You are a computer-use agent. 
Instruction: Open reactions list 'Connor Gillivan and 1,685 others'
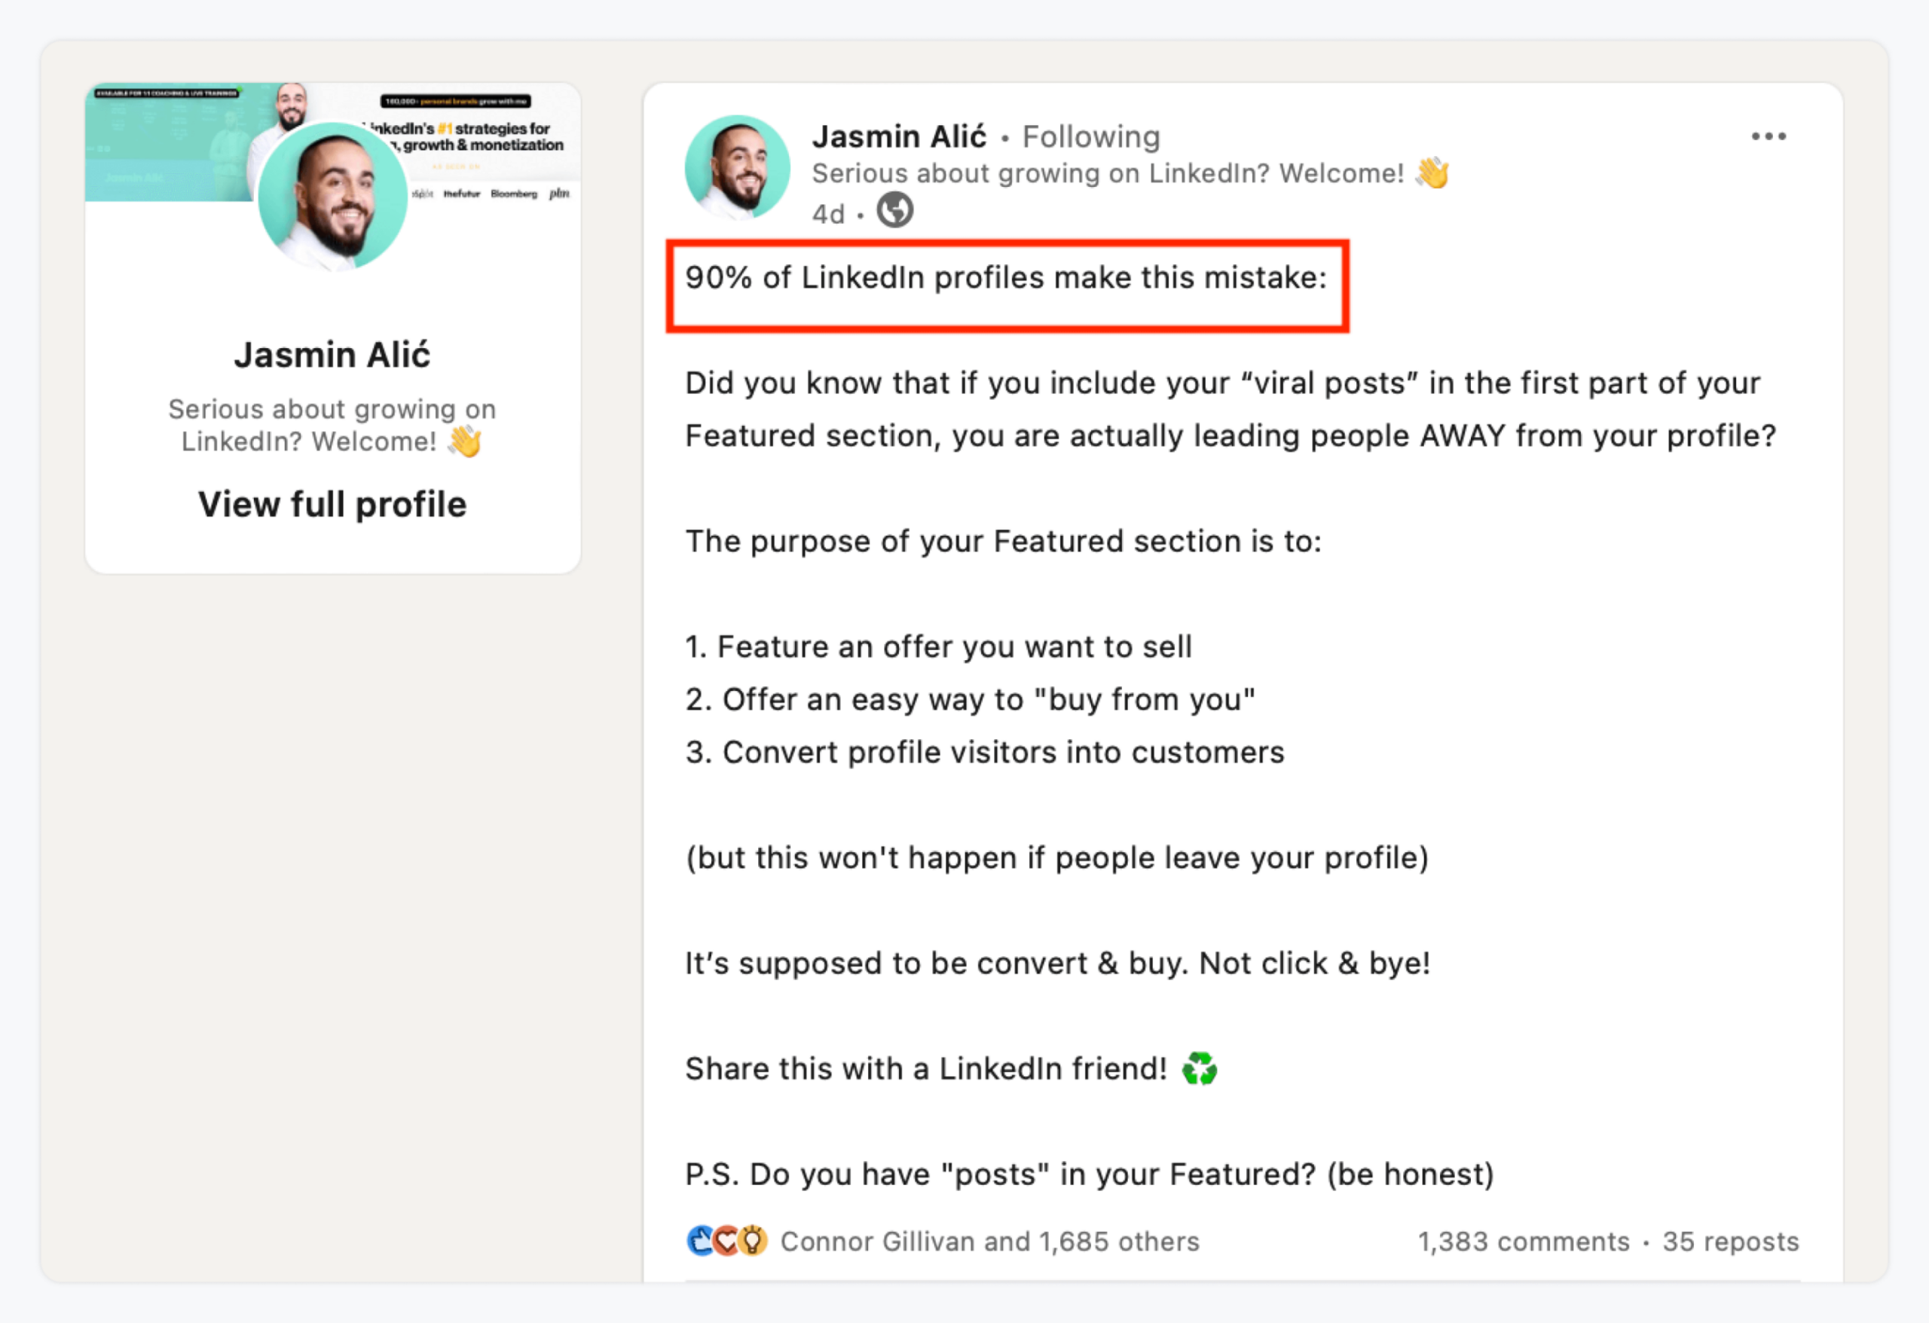coord(989,1242)
